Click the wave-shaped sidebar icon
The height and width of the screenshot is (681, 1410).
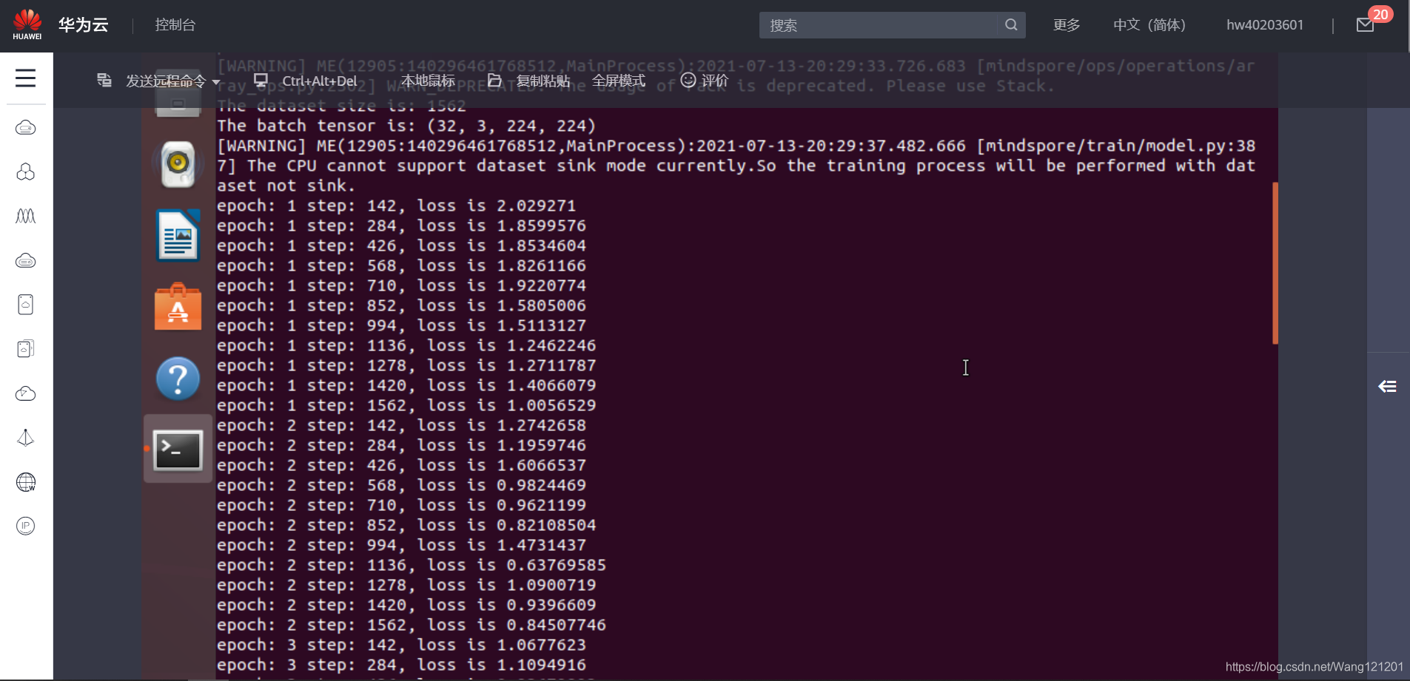(26, 216)
